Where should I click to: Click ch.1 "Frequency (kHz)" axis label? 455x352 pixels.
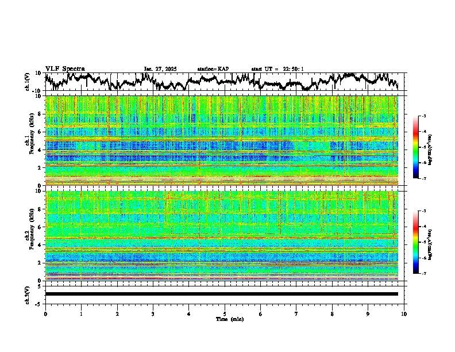(x=32, y=133)
